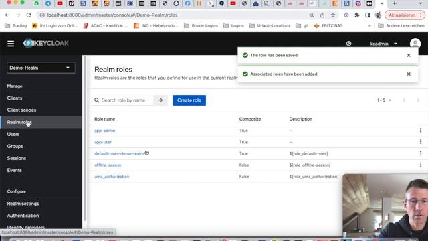Click the zoom magnifier icon in address bar
The width and height of the screenshot is (428, 241).
point(312,15)
